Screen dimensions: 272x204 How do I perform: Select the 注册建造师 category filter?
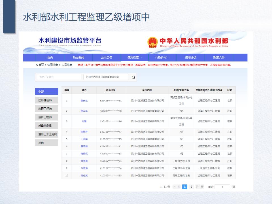[46, 100]
